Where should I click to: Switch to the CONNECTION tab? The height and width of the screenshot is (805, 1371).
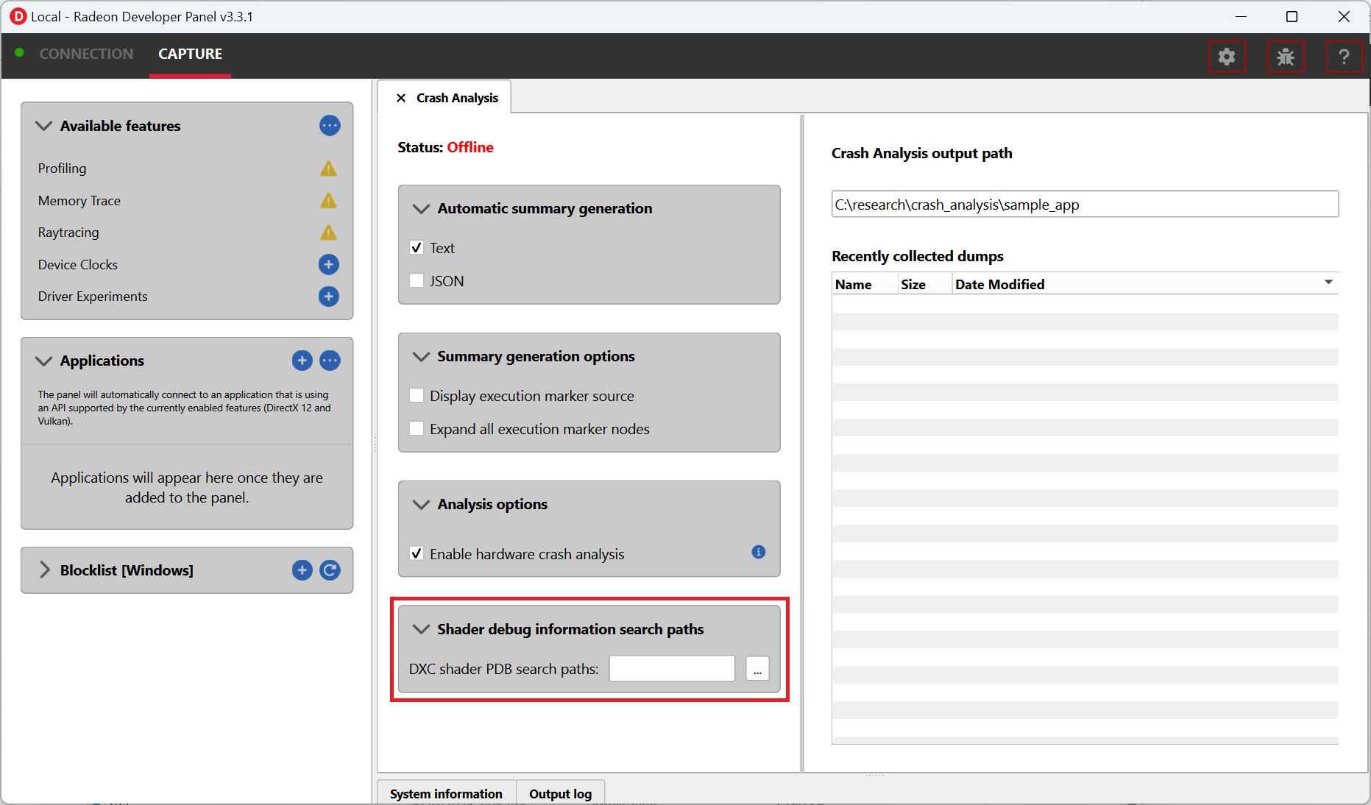point(86,54)
